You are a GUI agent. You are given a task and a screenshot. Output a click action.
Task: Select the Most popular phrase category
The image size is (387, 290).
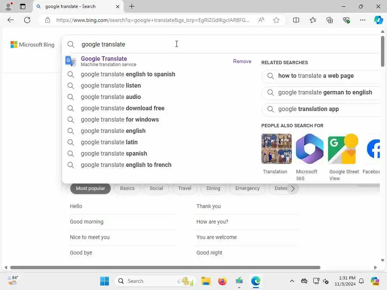click(x=90, y=188)
